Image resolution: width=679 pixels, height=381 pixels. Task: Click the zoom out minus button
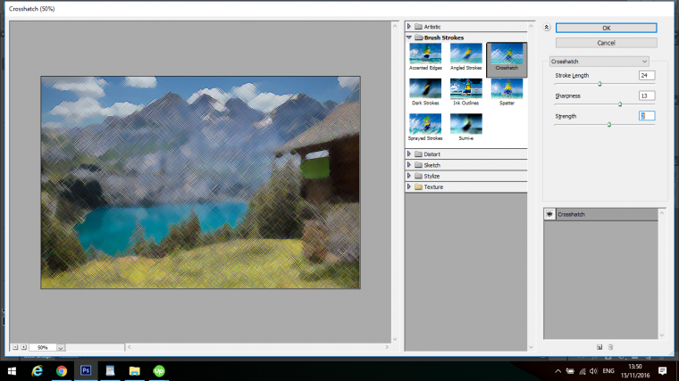tap(15, 347)
